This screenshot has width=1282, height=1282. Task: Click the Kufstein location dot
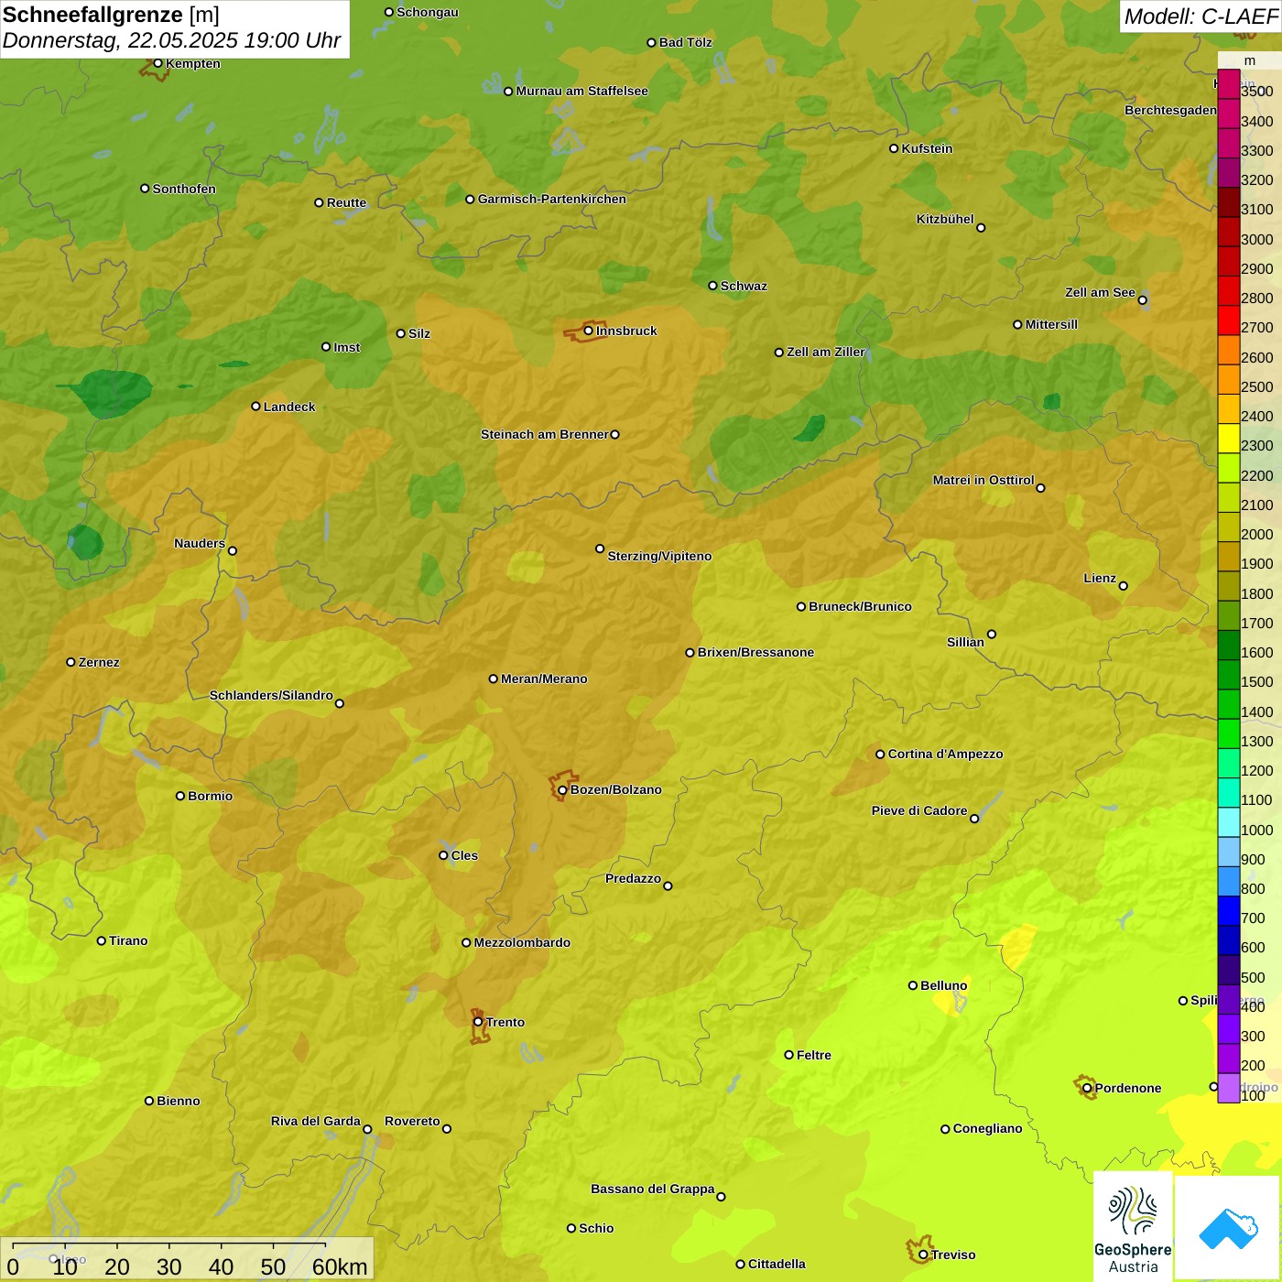pos(894,148)
